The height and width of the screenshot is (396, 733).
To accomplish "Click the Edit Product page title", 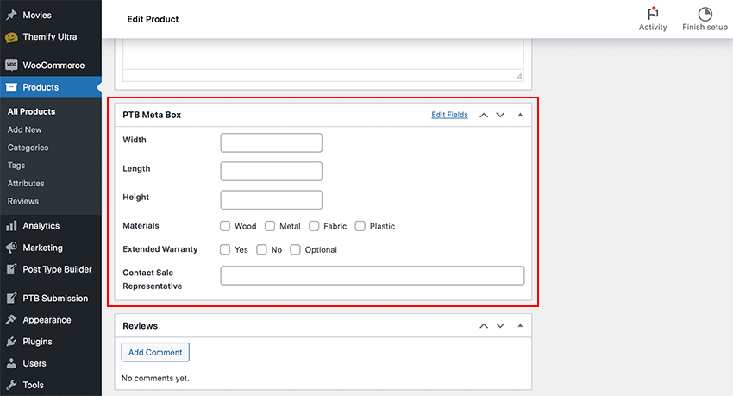I will coord(153,19).
